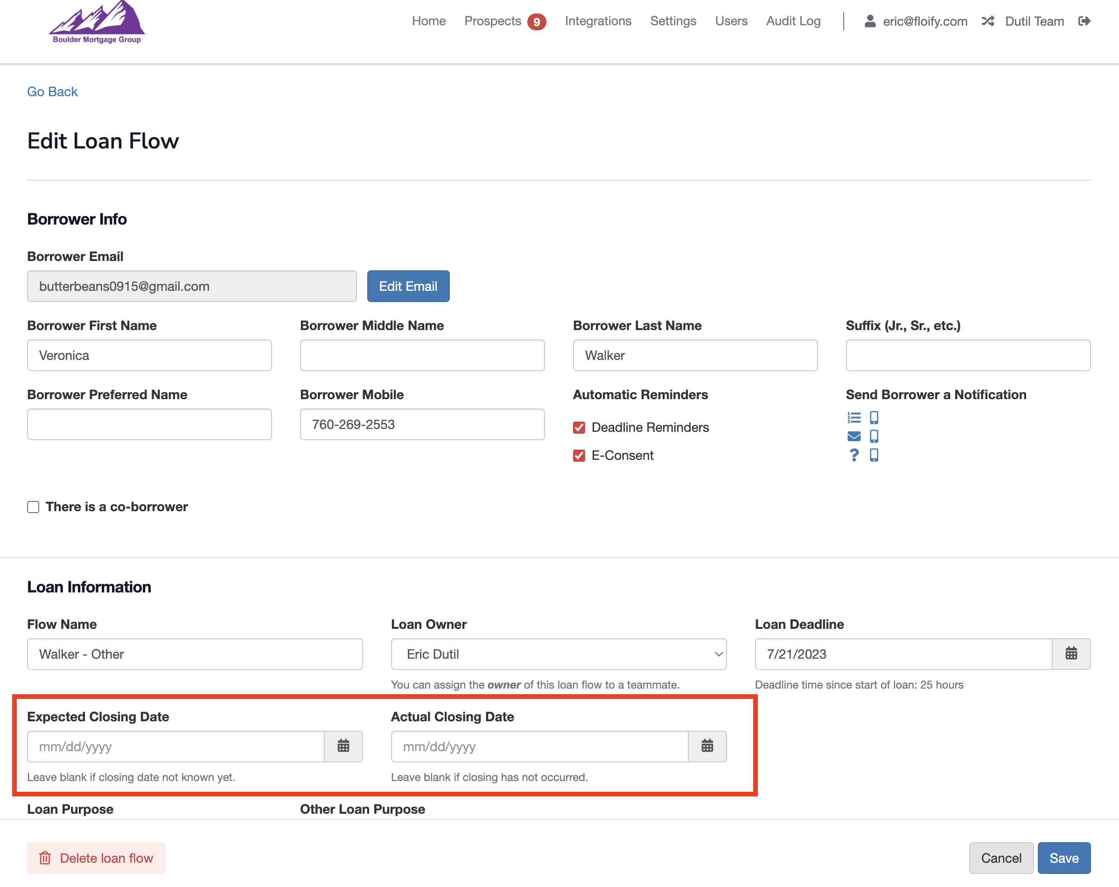
Task: Open the Integrations nav item
Action: click(598, 21)
